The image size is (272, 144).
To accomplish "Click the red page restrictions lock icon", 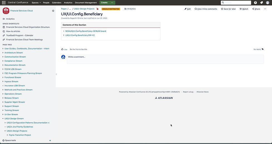I will point(97,9).
